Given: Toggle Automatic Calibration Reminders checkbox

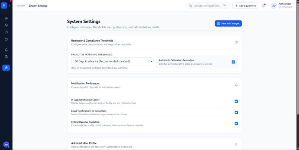Looking at the screenshot, I should tap(233, 62).
